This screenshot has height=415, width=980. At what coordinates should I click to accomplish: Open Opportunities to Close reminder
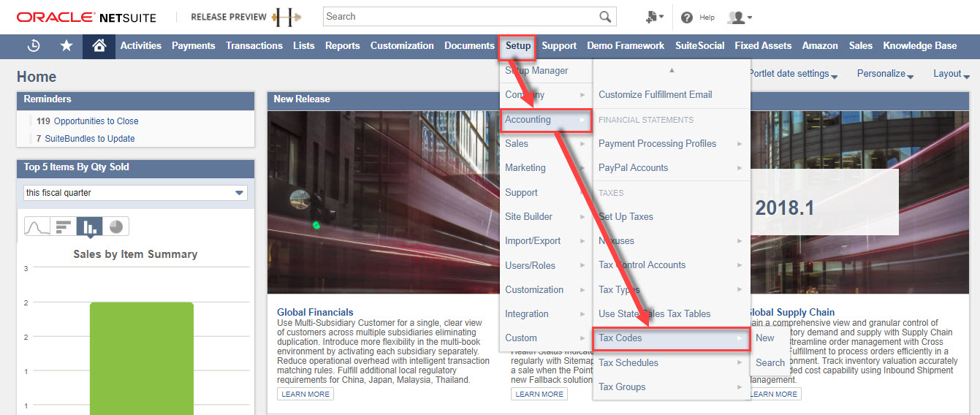(x=96, y=121)
